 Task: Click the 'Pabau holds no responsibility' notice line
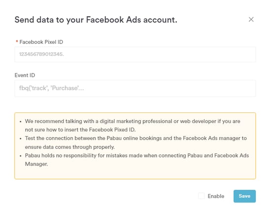(137, 156)
